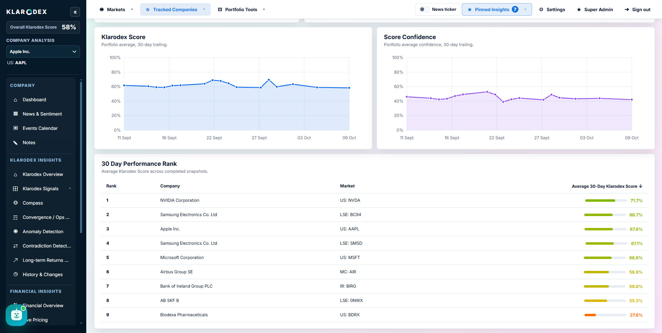Click Biodexa's 27.6% orange score bar
Image resolution: width=662 pixels, height=333 pixels.
[x=605, y=315]
